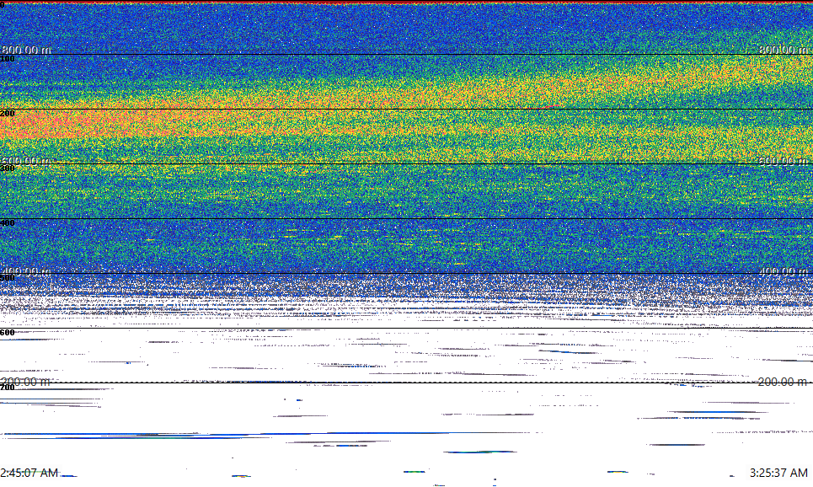
Task: Select the right-side 600.00 m depth label
Action: (784, 161)
